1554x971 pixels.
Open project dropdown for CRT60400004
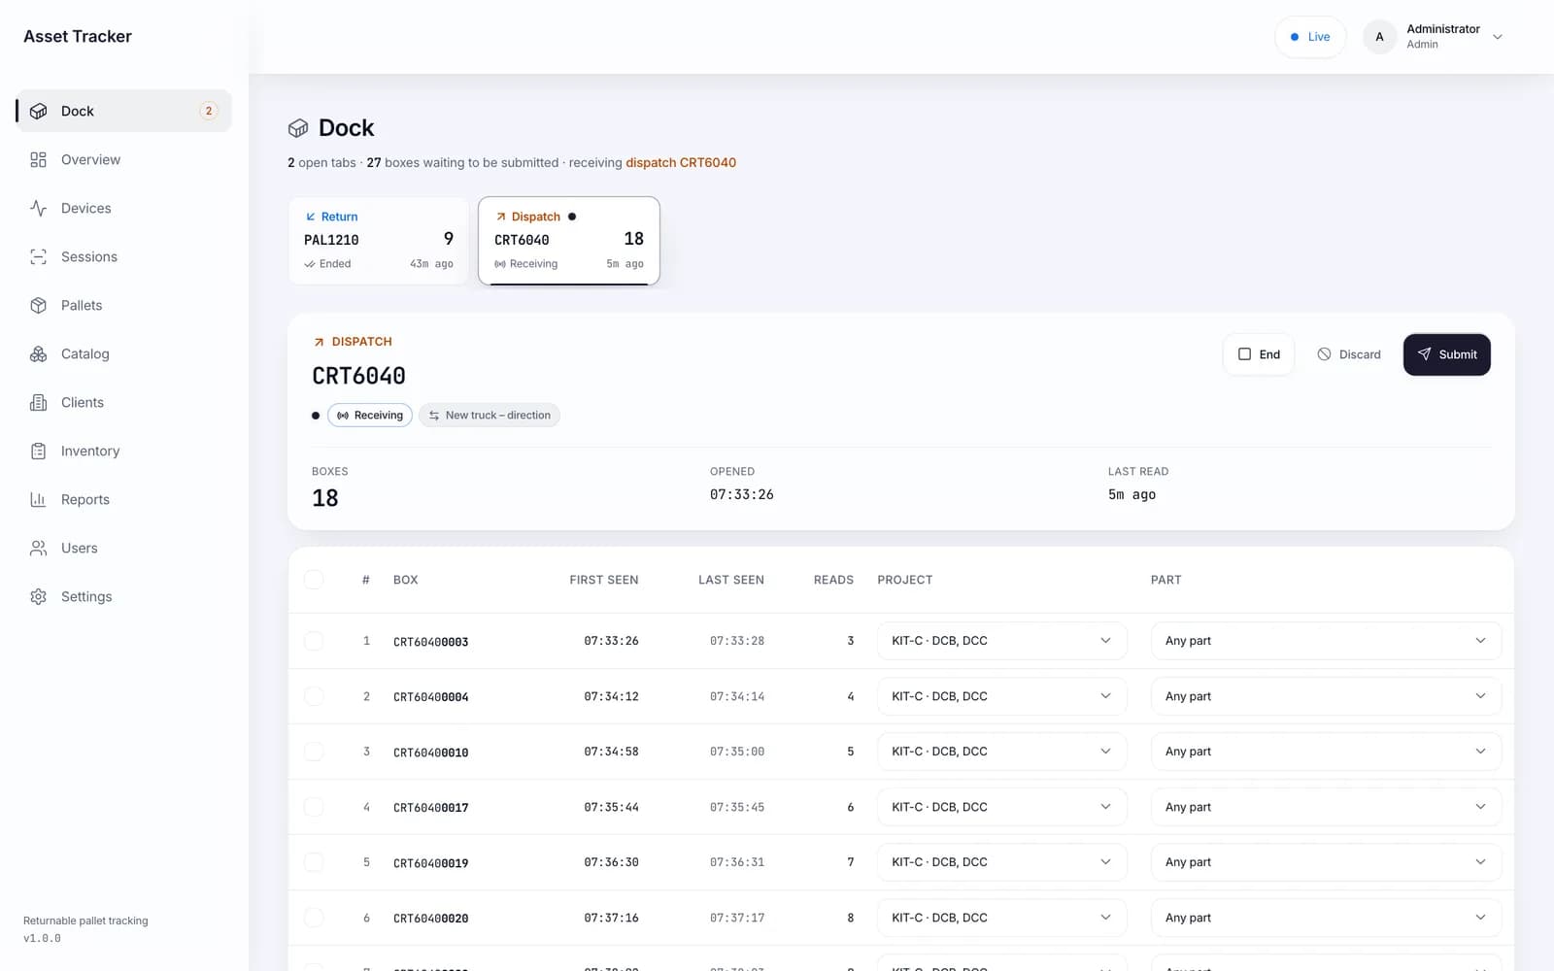(1001, 696)
